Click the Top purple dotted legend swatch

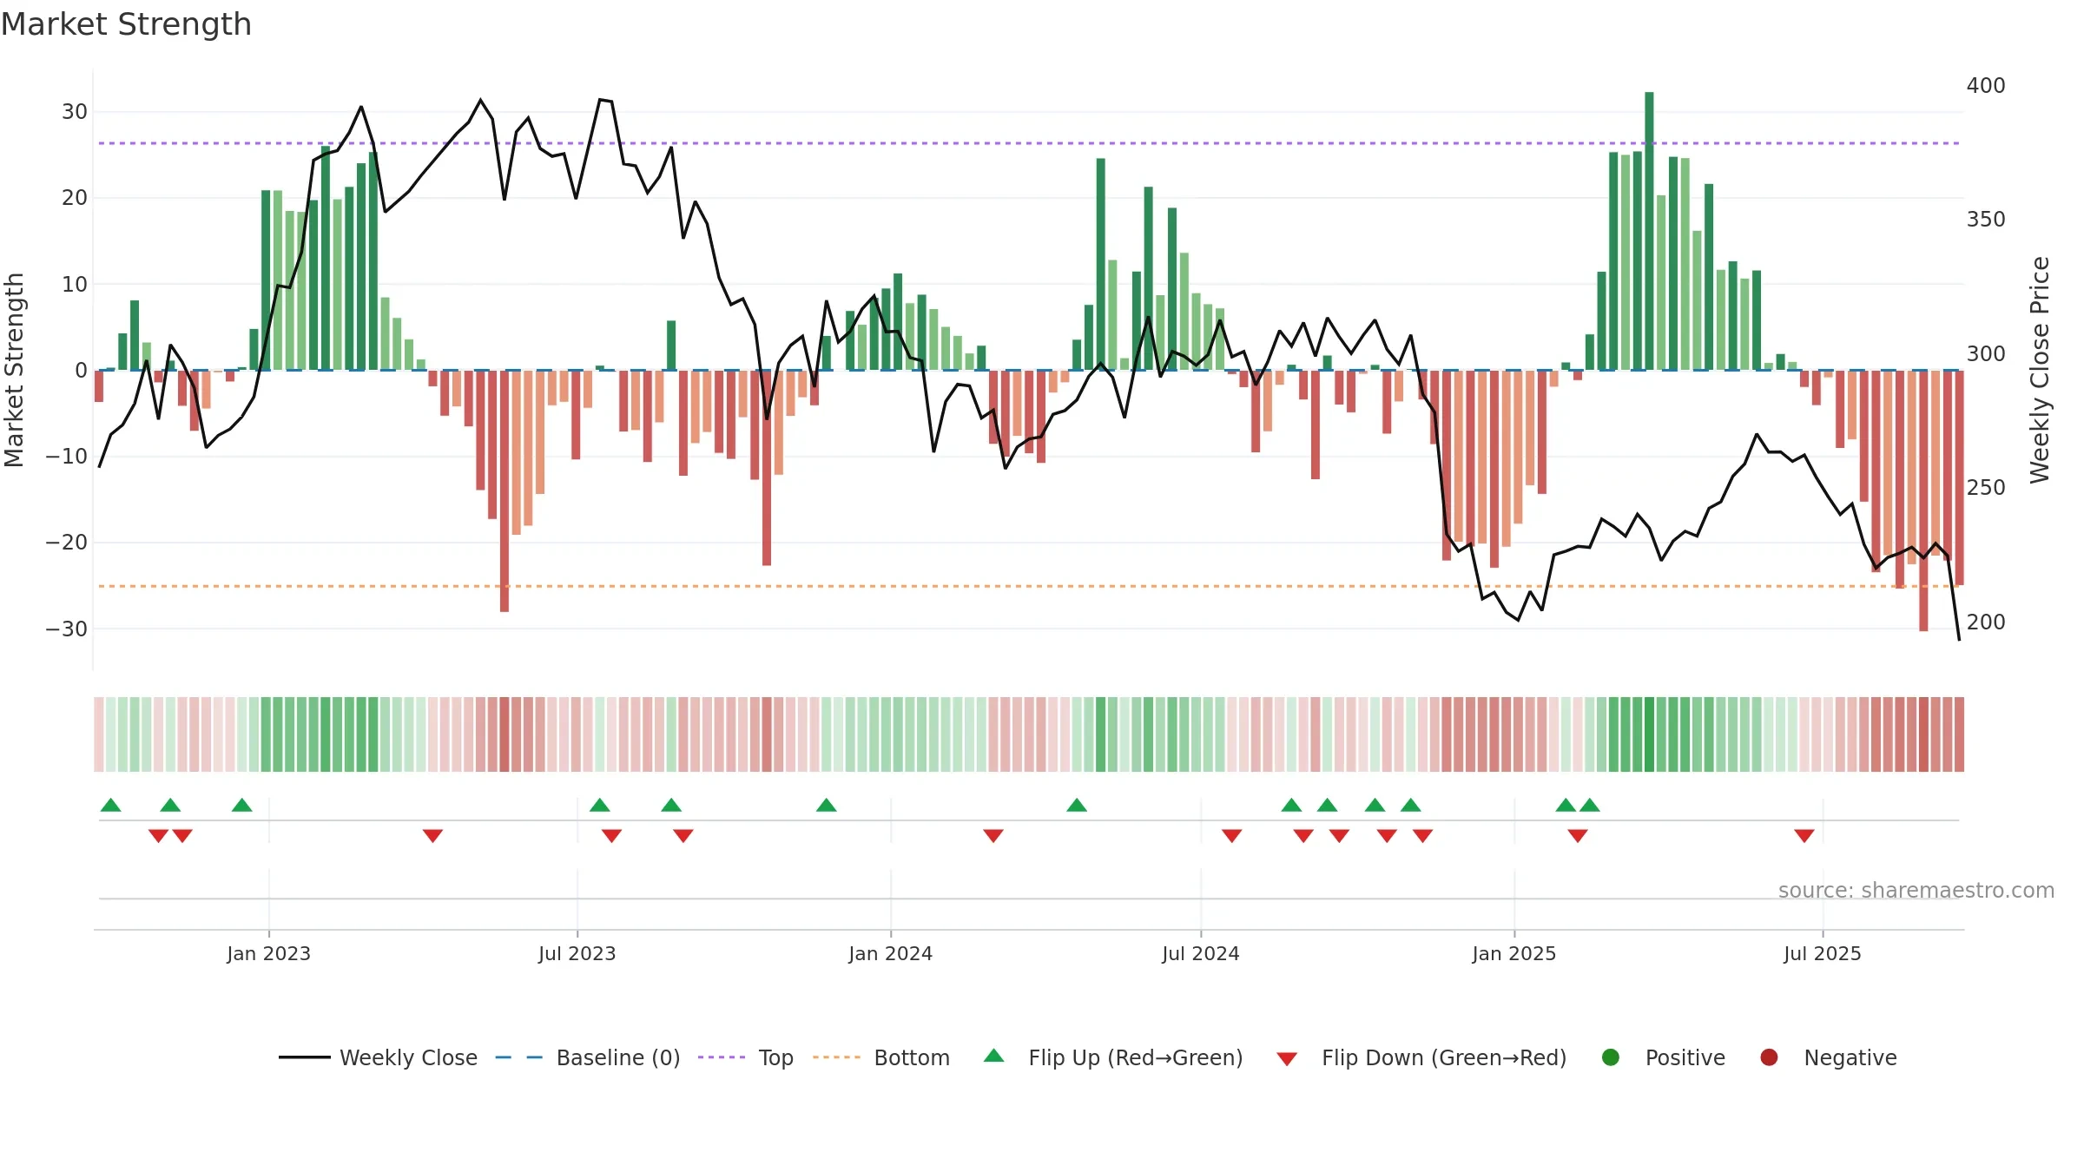[722, 1057]
